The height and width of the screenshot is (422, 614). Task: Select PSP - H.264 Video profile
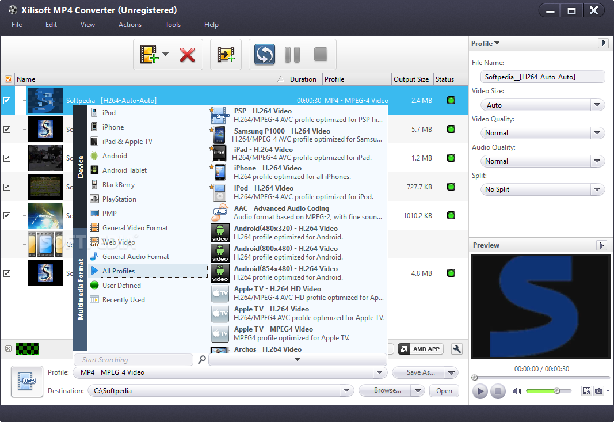[x=298, y=115]
